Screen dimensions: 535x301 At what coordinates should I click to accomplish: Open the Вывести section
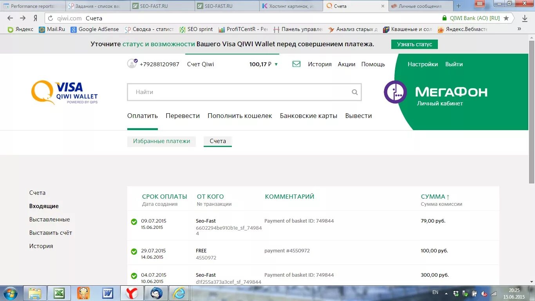(x=358, y=116)
